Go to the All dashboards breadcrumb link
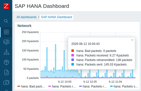The height and width of the screenshot is (91, 141). point(26,17)
